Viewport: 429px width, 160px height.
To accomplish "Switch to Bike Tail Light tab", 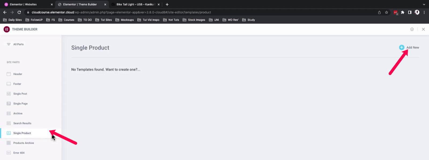I will click(135, 5).
